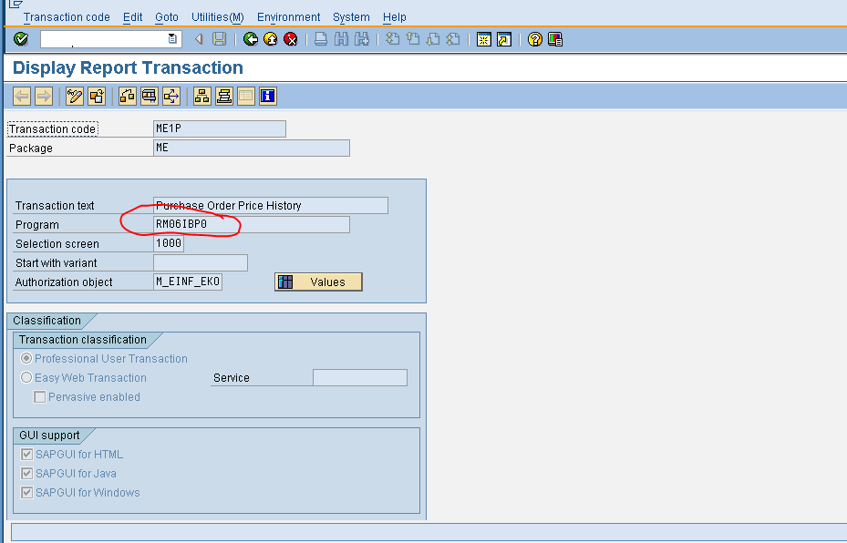Click the Print icon
The image size is (847, 543).
tap(319, 39)
